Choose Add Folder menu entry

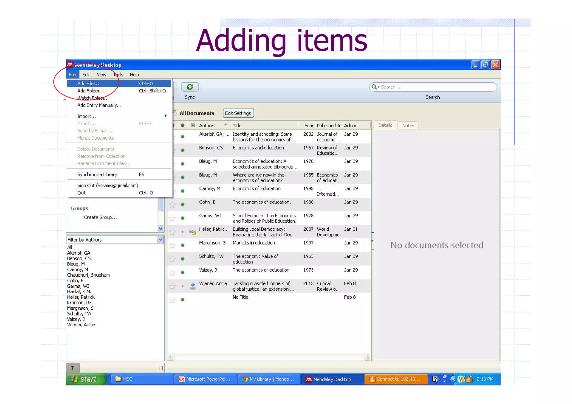(x=119, y=90)
